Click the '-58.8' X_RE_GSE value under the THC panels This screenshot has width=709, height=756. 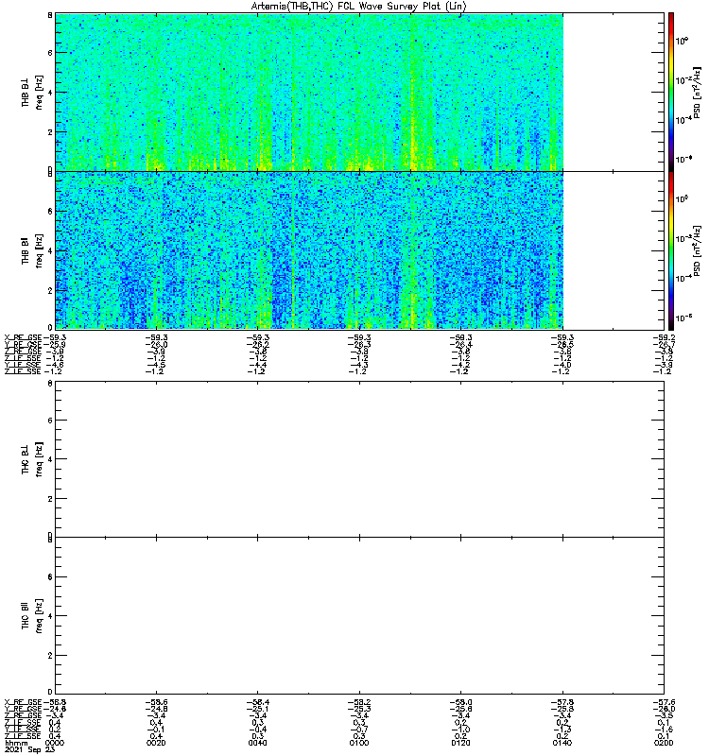pyautogui.click(x=55, y=702)
